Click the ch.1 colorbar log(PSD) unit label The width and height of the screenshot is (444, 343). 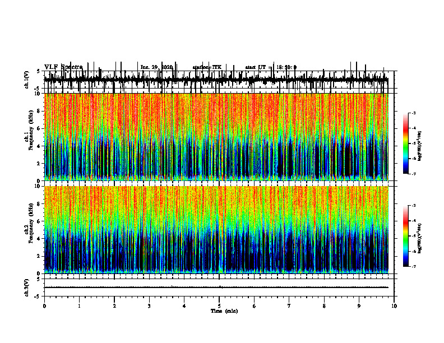pos(420,146)
